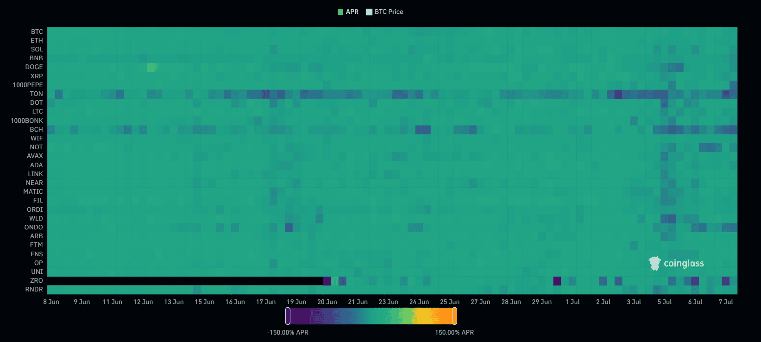This screenshot has width=761, height=342.
Task: Click the 150.00% APR maximum label
Action: [x=454, y=332]
